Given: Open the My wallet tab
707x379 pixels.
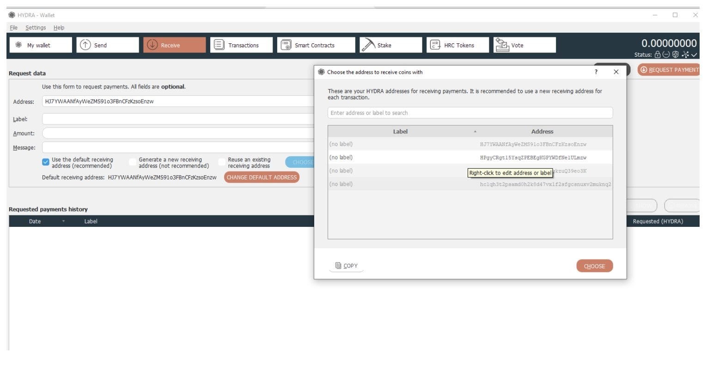Looking at the screenshot, I should [x=41, y=45].
